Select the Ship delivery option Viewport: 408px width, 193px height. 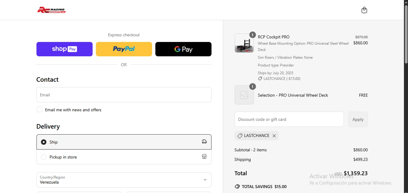(x=44, y=142)
